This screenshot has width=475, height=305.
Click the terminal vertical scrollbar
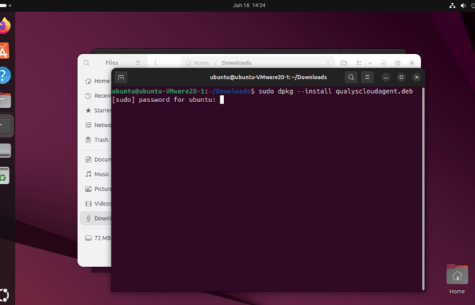coord(423,189)
